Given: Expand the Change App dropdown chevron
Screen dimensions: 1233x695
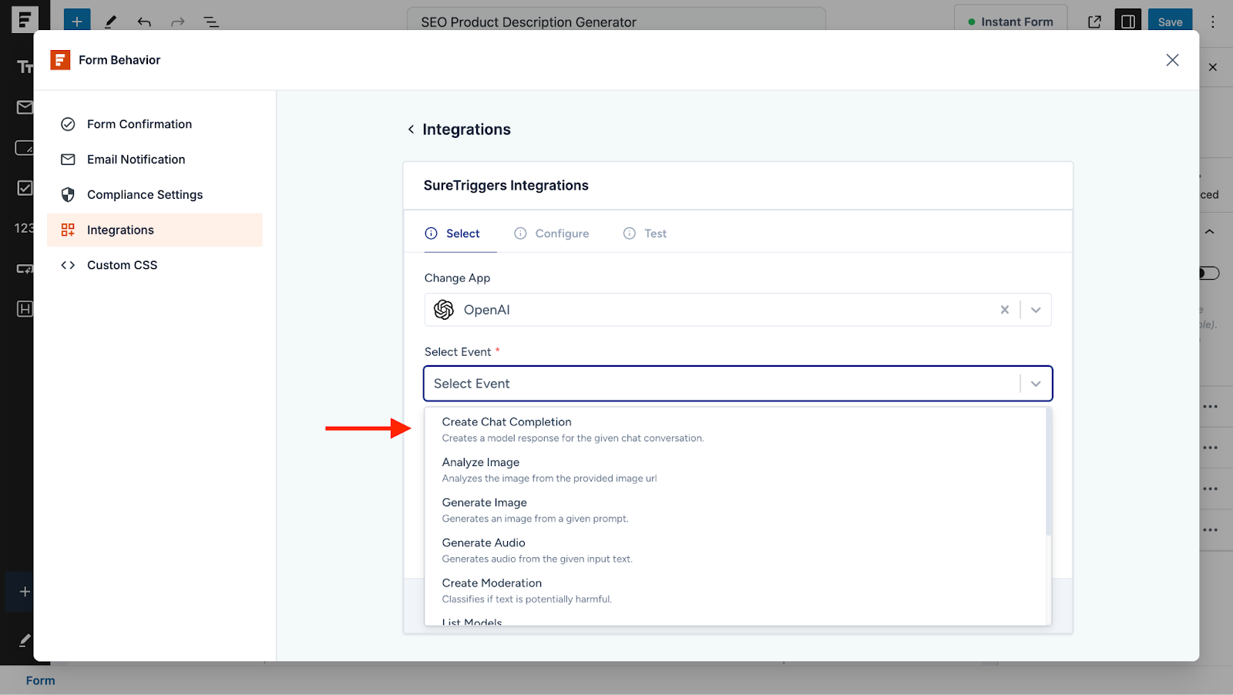Looking at the screenshot, I should pyautogui.click(x=1036, y=309).
